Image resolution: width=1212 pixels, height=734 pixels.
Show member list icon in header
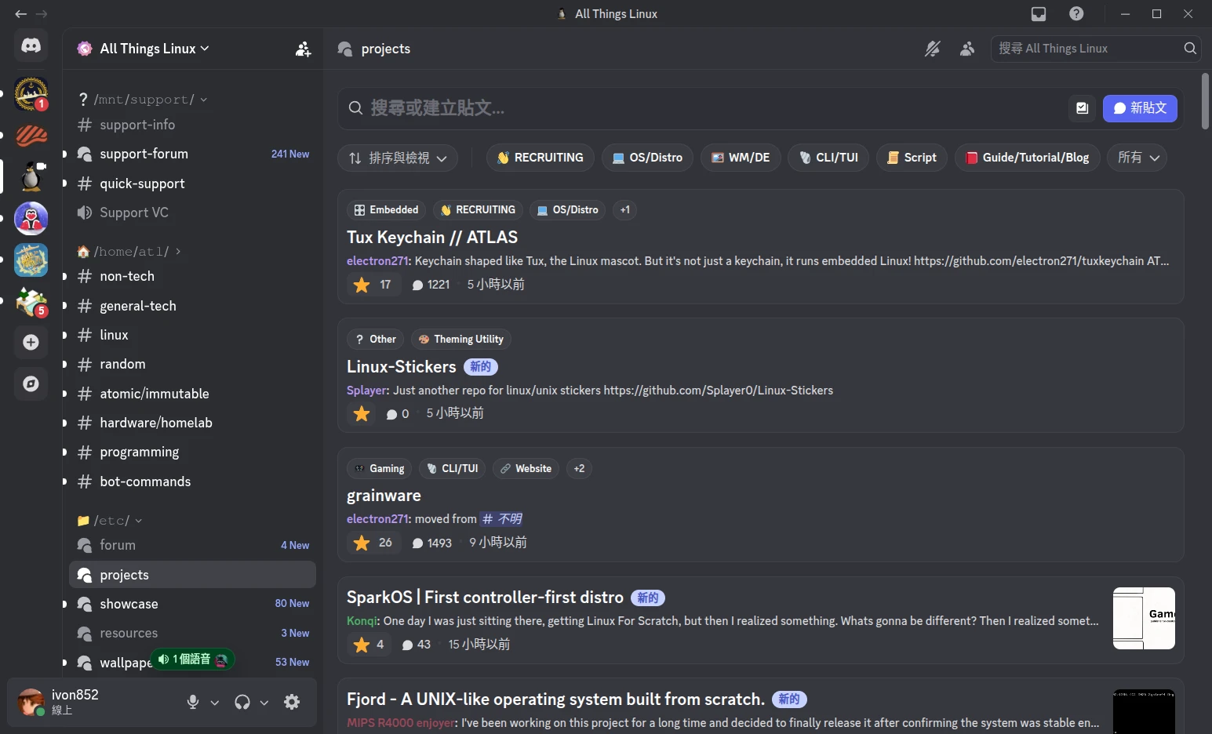click(967, 49)
